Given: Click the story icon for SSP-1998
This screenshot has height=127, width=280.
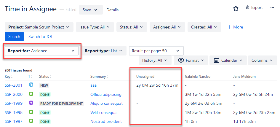Looking at the screenshot, I should click(x=31, y=112).
